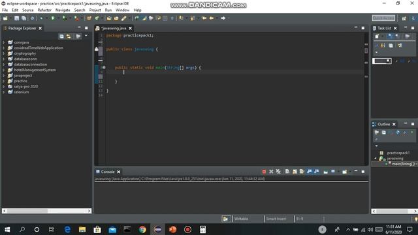Click the Package Explorer horizontal scrollbar
Screen dimensions: 418x235
click(46, 211)
